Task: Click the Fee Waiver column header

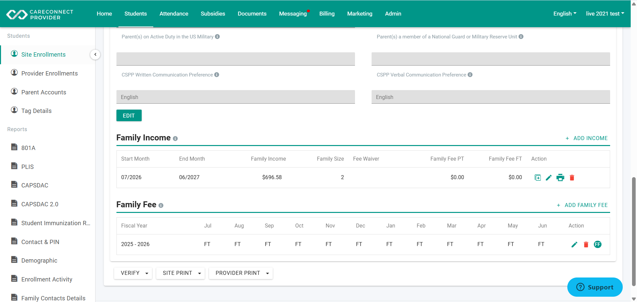Action: click(366, 159)
